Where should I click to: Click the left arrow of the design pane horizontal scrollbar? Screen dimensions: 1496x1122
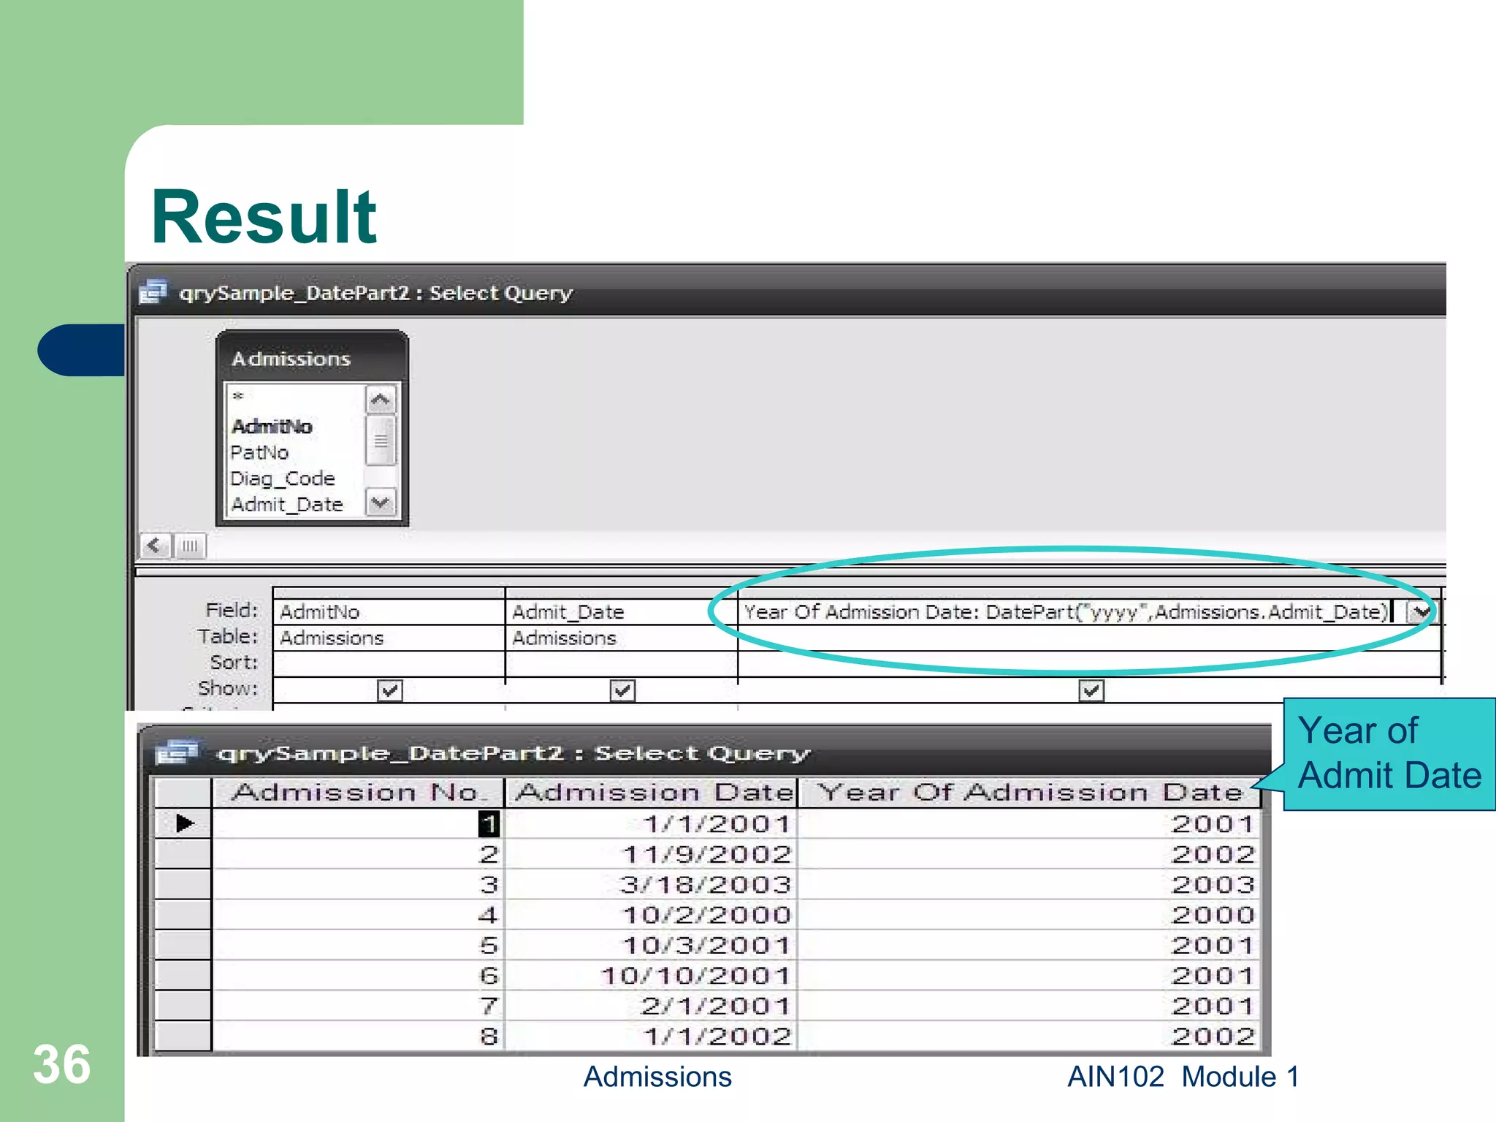click(154, 546)
